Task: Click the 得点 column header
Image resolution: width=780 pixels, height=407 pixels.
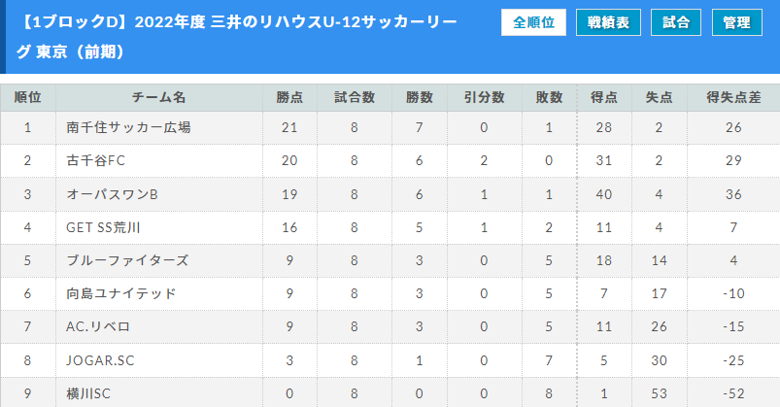Action: [x=604, y=97]
